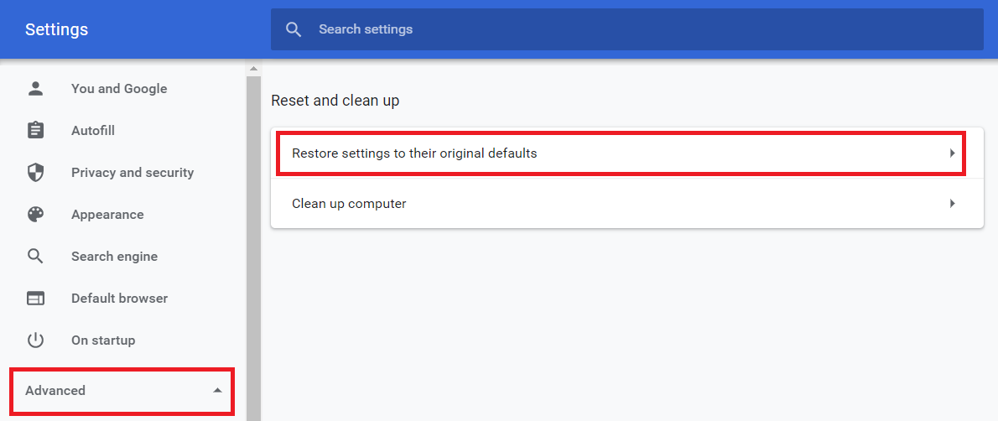Image resolution: width=998 pixels, height=421 pixels.
Task: Click the arrow beside Restore settings to defaults
Action: tap(953, 153)
